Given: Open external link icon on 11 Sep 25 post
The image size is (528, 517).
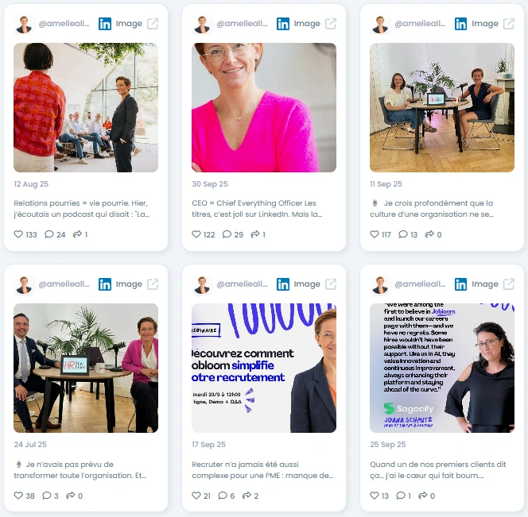Looking at the screenshot, I should [508, 24].
